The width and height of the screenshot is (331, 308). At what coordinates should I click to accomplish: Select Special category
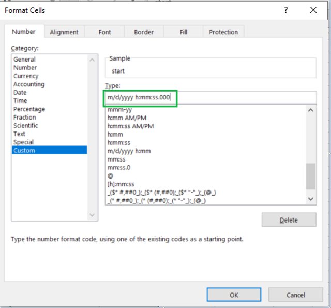(x=50, y=142)
